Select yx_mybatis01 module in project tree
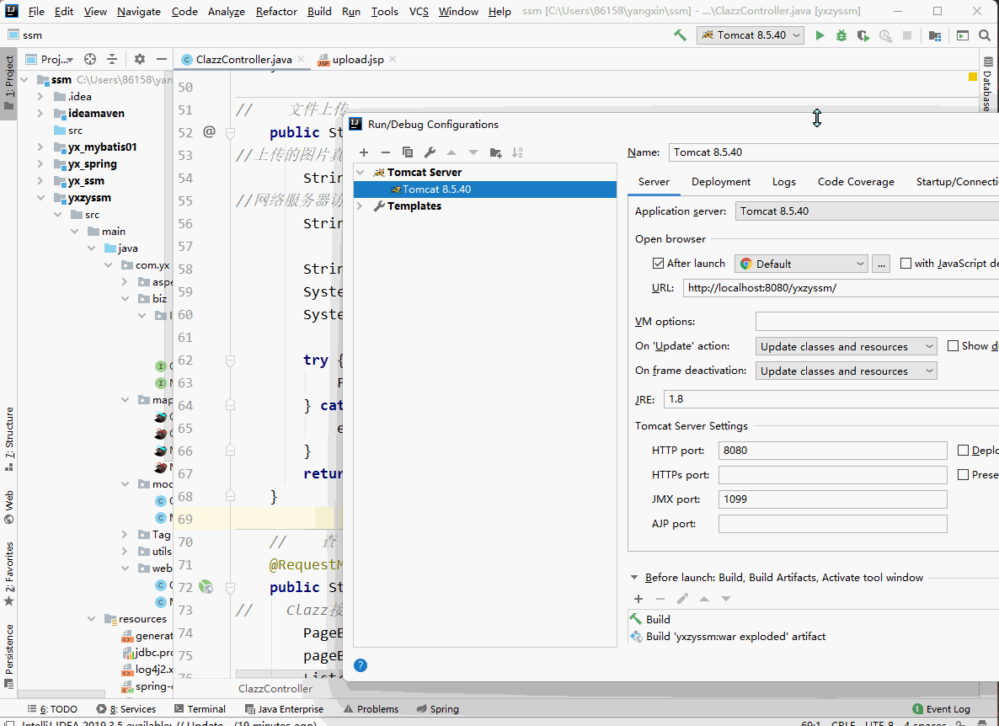The width and height of the screenshot is (999, 726). [102, 147]
